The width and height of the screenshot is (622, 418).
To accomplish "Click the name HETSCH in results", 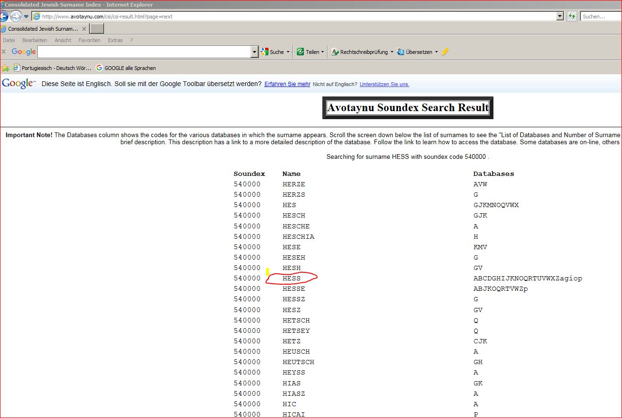I will (296, 320).
